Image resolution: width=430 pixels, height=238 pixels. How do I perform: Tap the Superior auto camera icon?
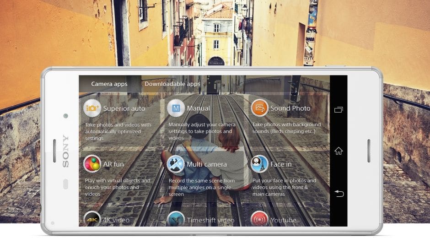(92, 108)
